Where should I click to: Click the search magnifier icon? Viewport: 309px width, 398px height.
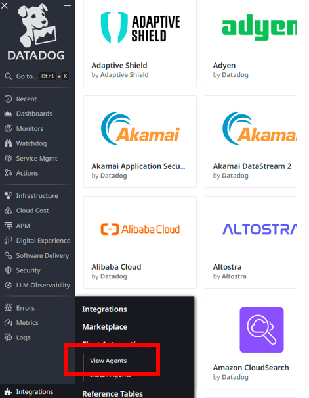(8, 76)
